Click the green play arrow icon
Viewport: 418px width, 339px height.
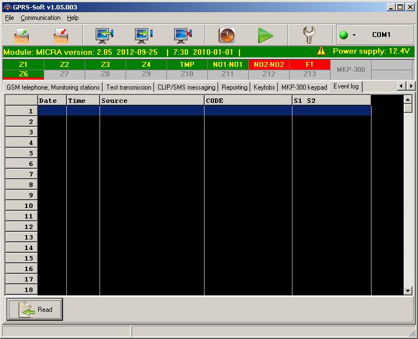pyautogui.click(x=265, y=35)
